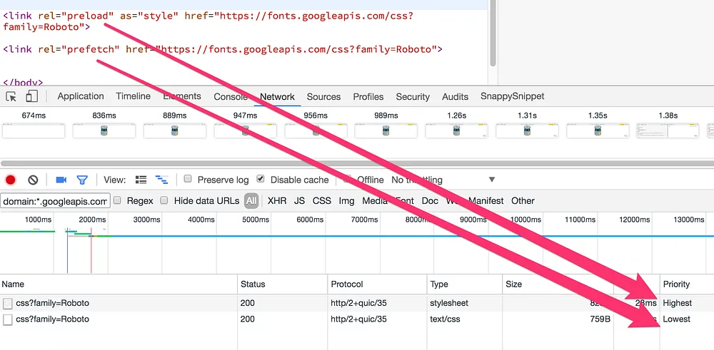
Task: Toggle screenshot capture camera icon
Action: [x=61, y=180]
